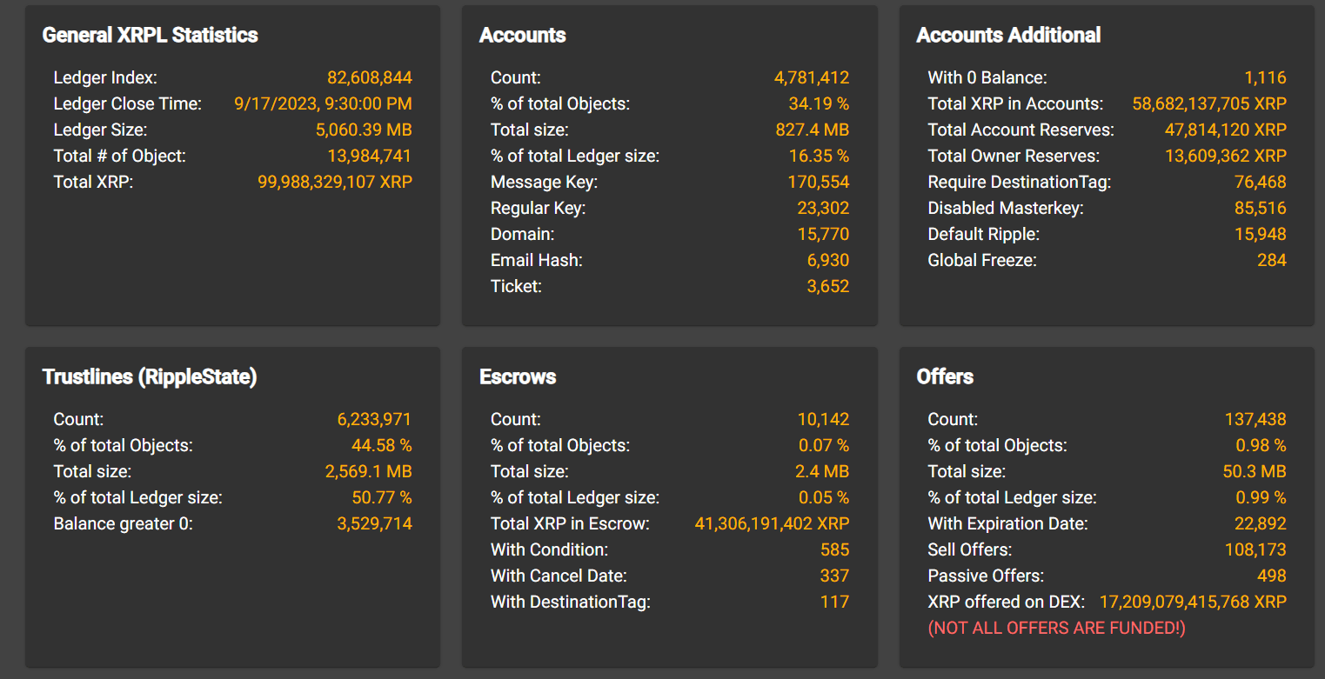Image resolution: width=1325 pixels, height=679 pixels.
Task: Select Total Account Reserves value 47,814,120 XRP
Action: click(x=1226, y=130)
